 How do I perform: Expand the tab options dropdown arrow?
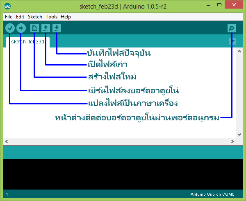pyautogui.click(x=232, y=41)
